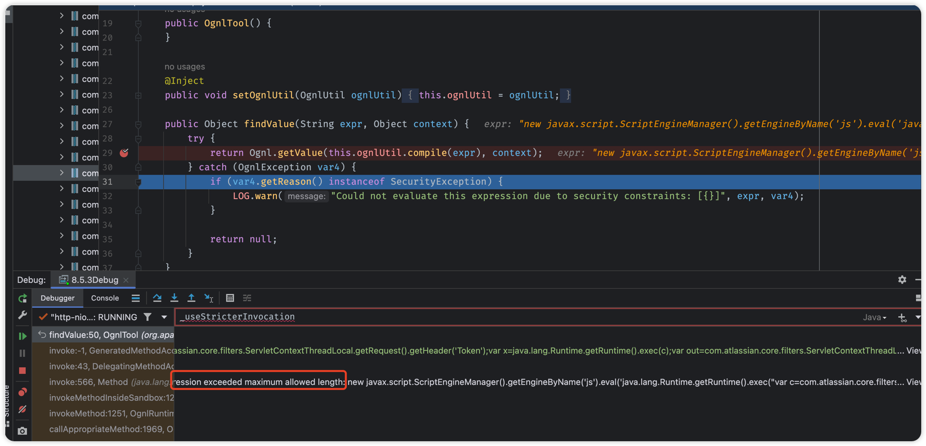Toggle Mute Breakpoints
Viewport: 926px width, 446px height.
pos(23,409)
